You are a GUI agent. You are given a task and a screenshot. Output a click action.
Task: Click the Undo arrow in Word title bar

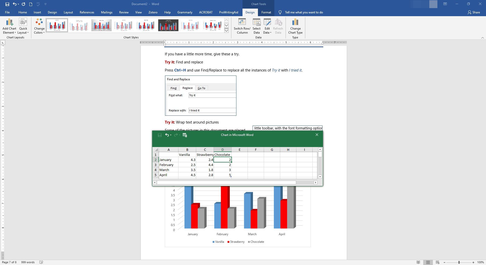click(x=14, y=4)
